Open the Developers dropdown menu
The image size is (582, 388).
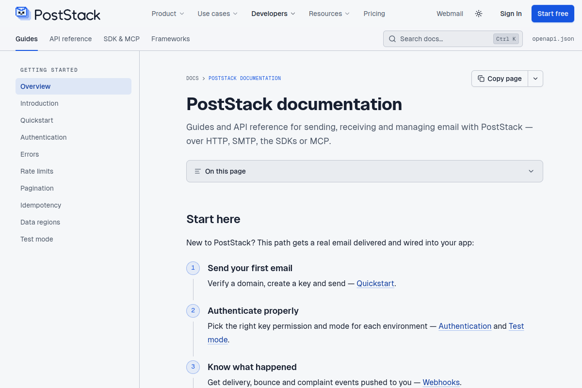point(273,14)
